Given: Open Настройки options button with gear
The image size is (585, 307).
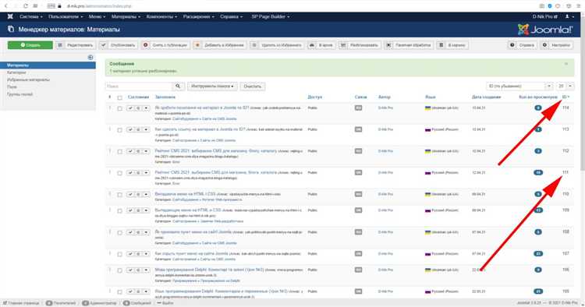Looking at the screenshot, I should click(x=557, y=45).
